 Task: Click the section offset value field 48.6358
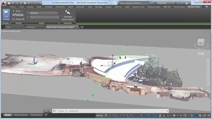(43, 13)
